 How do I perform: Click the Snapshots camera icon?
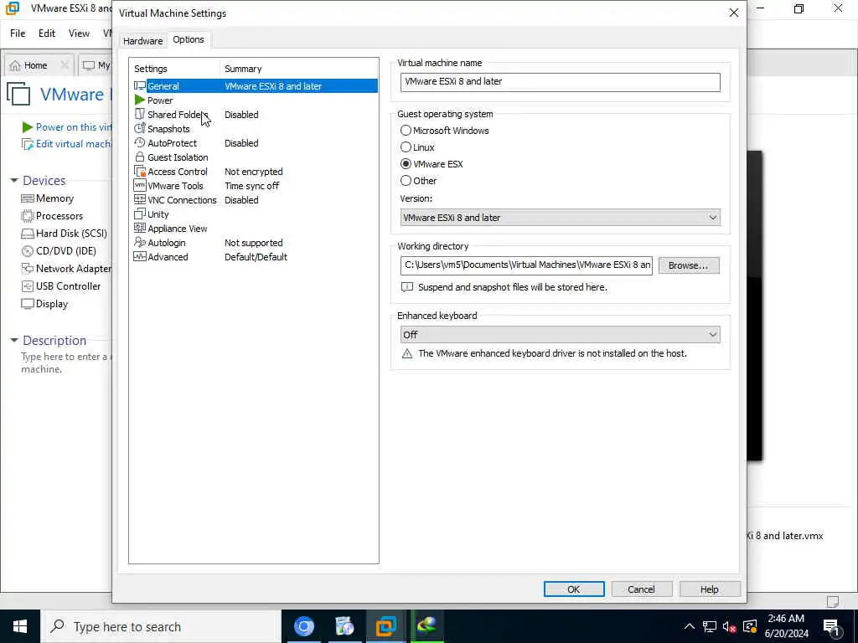[140, 128]
